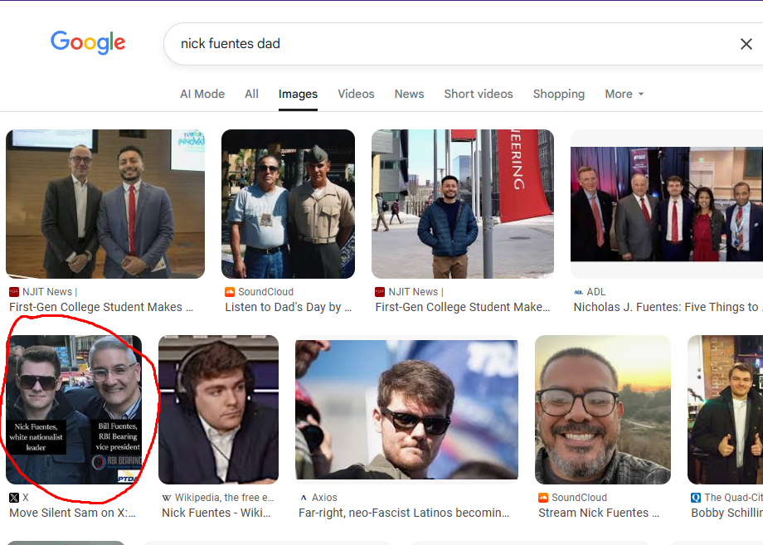Click NJIT News favicon on first result
Image resolution: width=763 pixels, height=545 pixels.
click(14, 292)
